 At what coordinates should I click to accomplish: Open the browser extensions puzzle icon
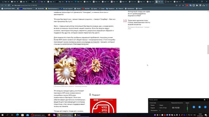(197, 5)
